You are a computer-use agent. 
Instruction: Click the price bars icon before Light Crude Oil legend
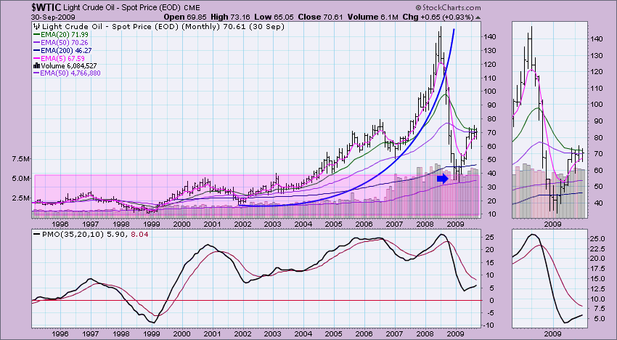(x=36, y=27)
